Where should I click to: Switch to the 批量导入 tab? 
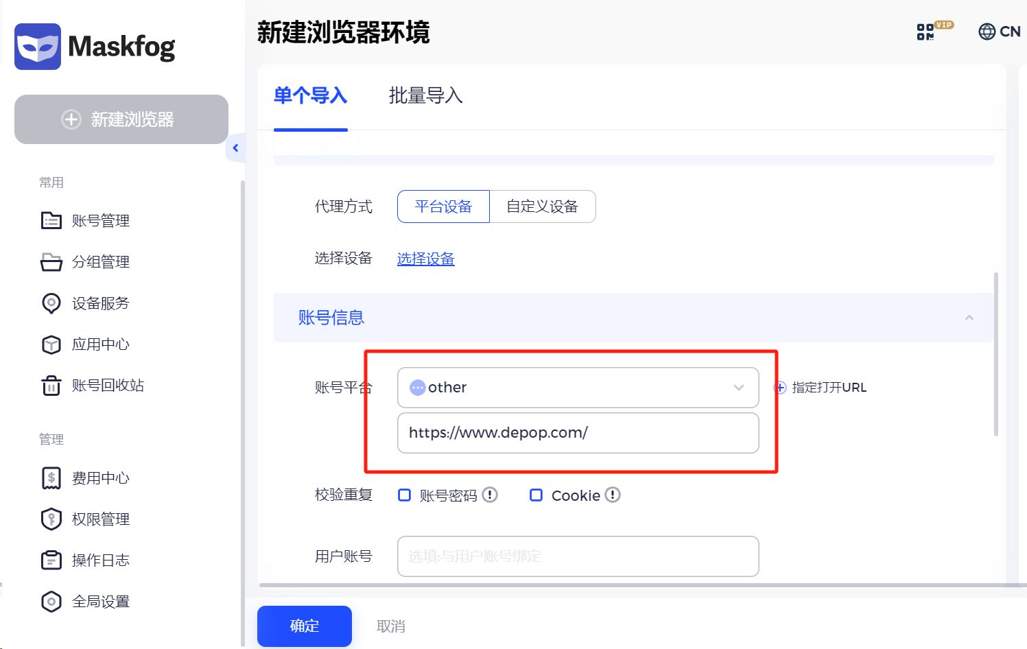pyautogui.click(x=426, y=95)
